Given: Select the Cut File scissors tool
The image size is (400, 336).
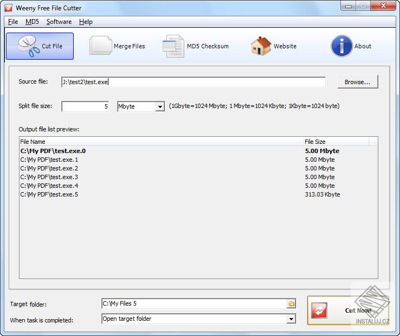Looking at the screenshot, I should [x=40, y=46].
